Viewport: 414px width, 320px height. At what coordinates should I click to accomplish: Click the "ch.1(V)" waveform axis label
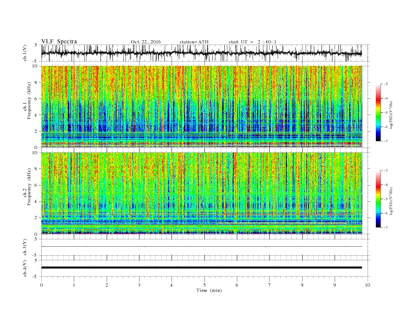click(x=25, y=53)
